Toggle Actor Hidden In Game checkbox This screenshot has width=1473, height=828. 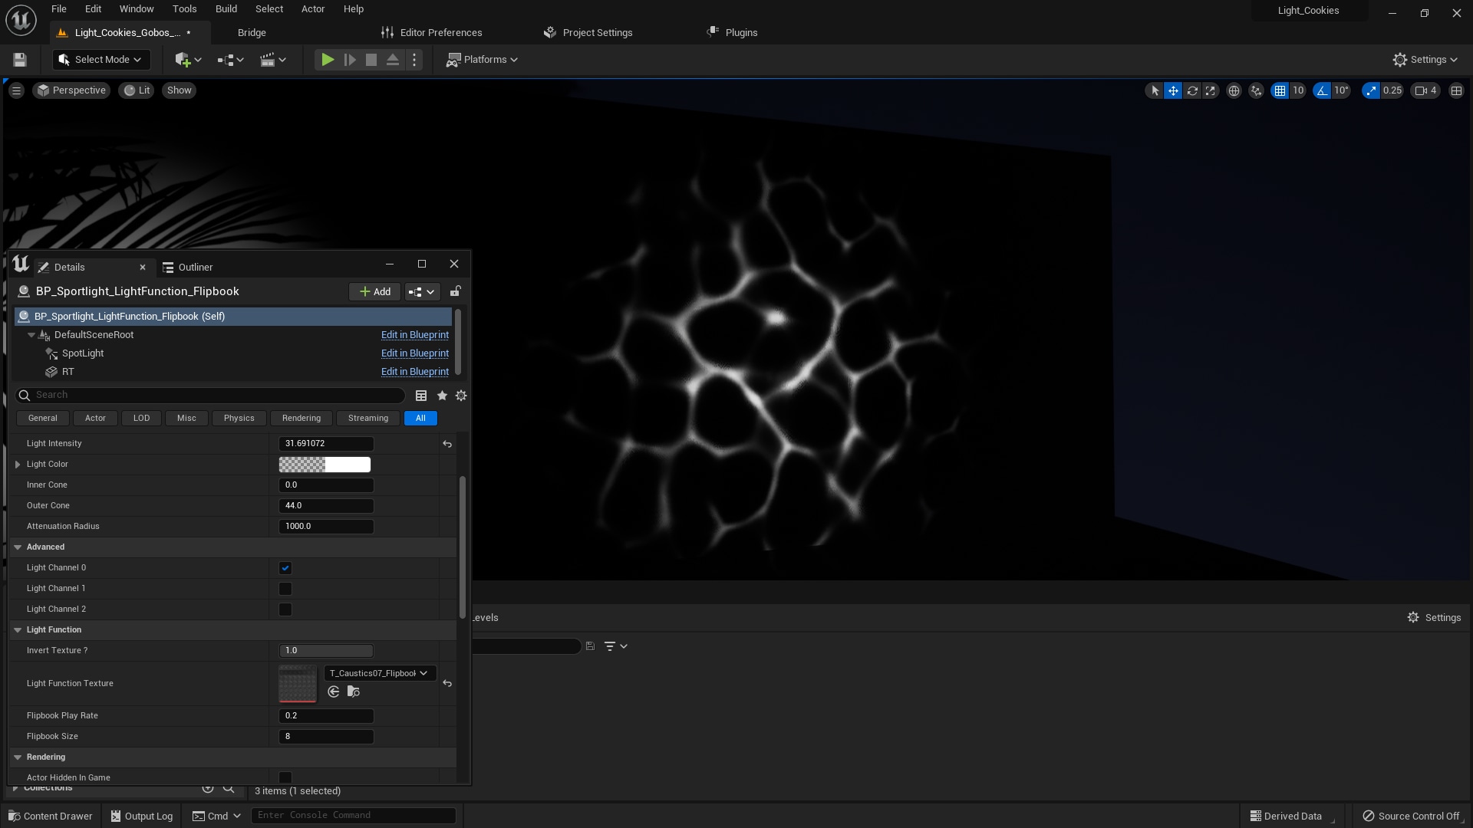coord(285,777)
